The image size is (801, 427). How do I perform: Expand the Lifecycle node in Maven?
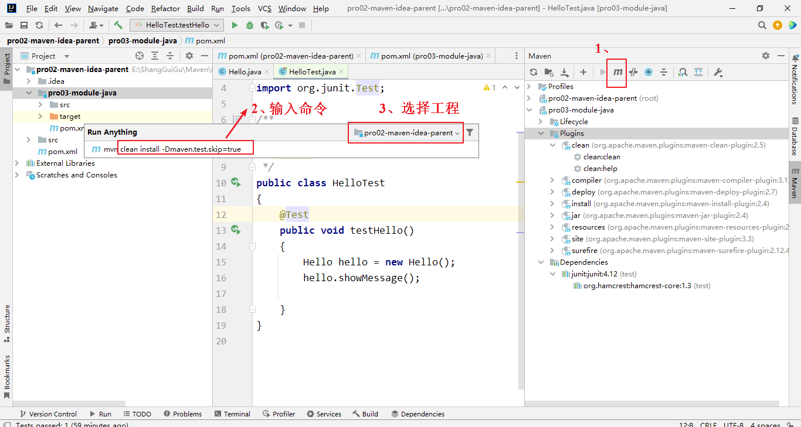[x=541, y=121]
